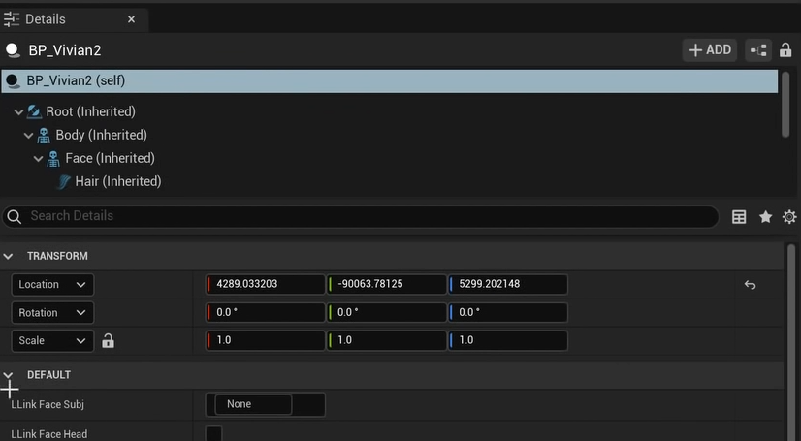Enable the LLink Face Head checkbox
This screenshot has height=441, width=801.
tap(214, 434)
